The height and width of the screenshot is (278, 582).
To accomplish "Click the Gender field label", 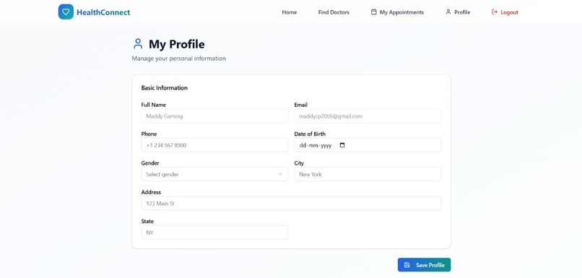I will 150,163.
